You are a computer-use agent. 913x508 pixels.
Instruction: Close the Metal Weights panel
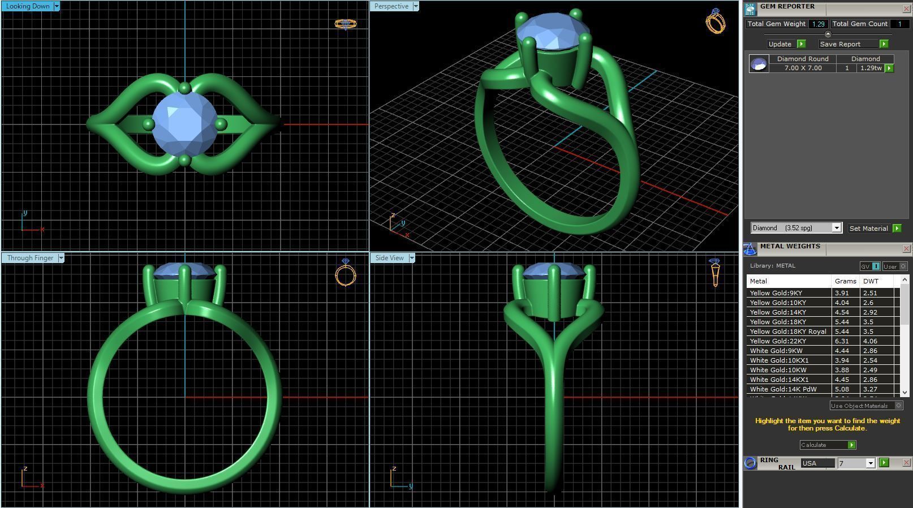pos(906,249)
